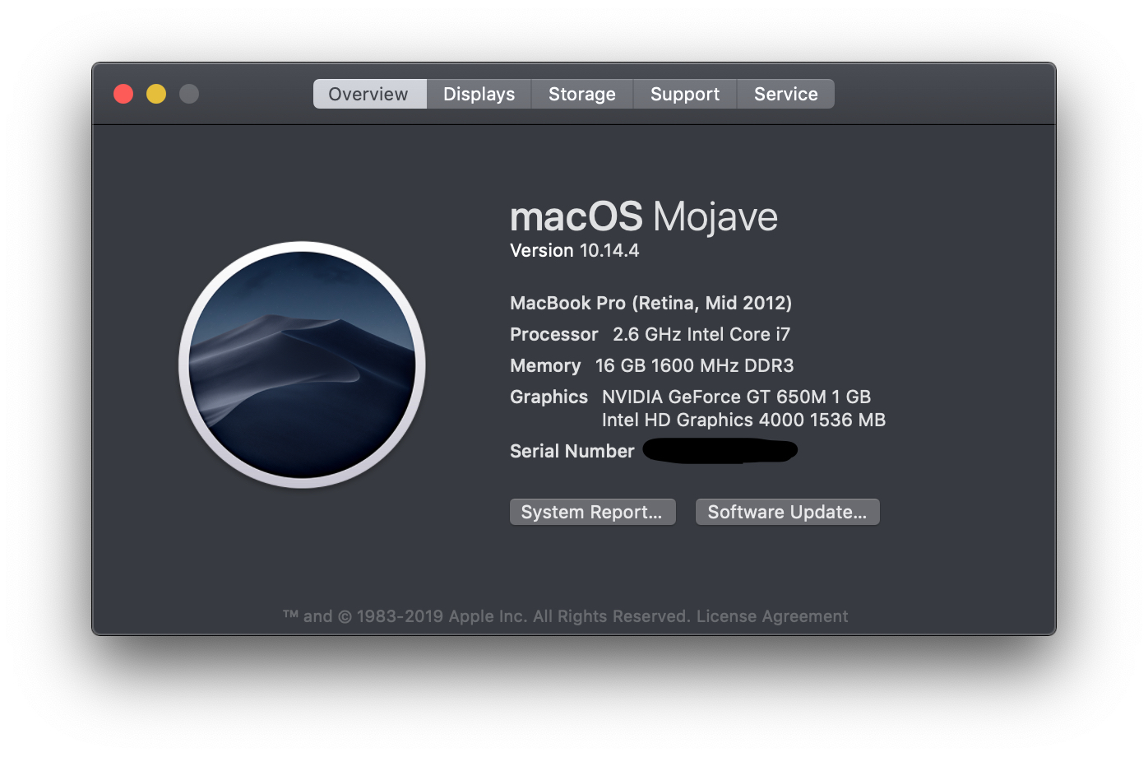This screenshot has height=757, width=1148.
Task: Open the Storage tab
Action: pos(582,94)
